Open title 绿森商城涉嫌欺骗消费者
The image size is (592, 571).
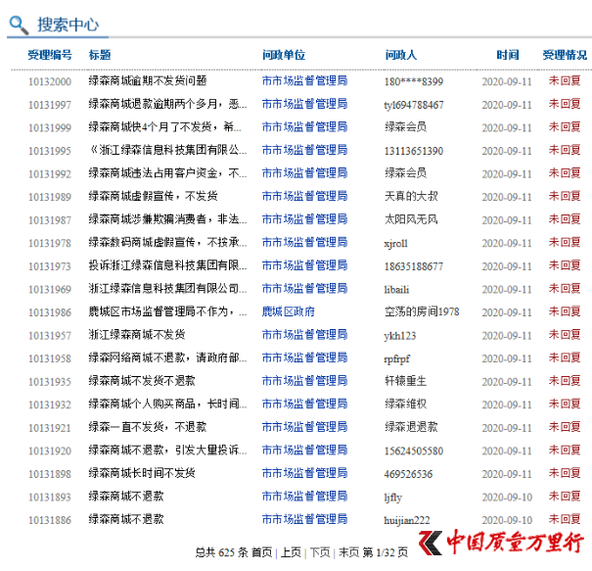click(167, 219)
